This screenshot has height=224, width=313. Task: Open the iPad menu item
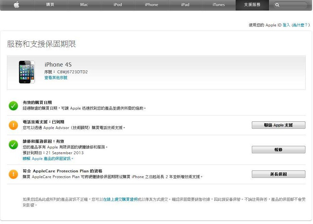pyautogui.click(x=185, y=4)
